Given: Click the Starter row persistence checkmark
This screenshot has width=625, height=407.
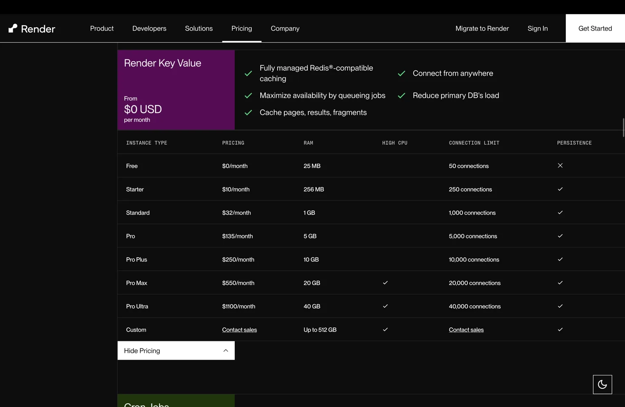Looking at the screenshot, I should pyautogui.click(x=560, y=189).
